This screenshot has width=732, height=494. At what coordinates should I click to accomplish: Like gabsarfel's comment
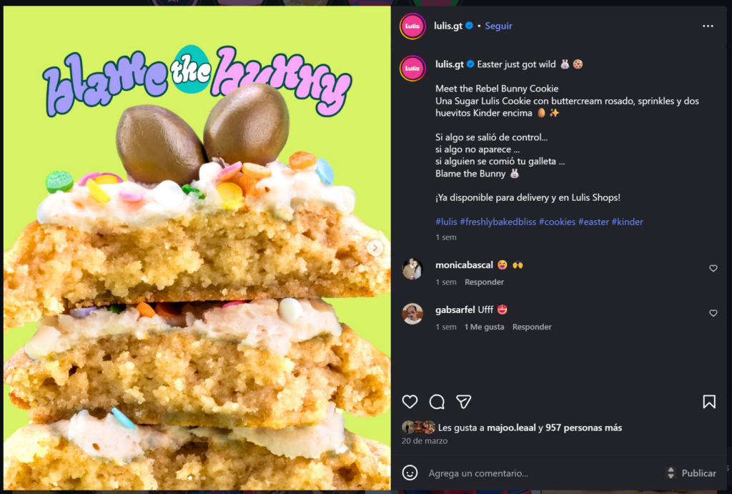[713, 313]
